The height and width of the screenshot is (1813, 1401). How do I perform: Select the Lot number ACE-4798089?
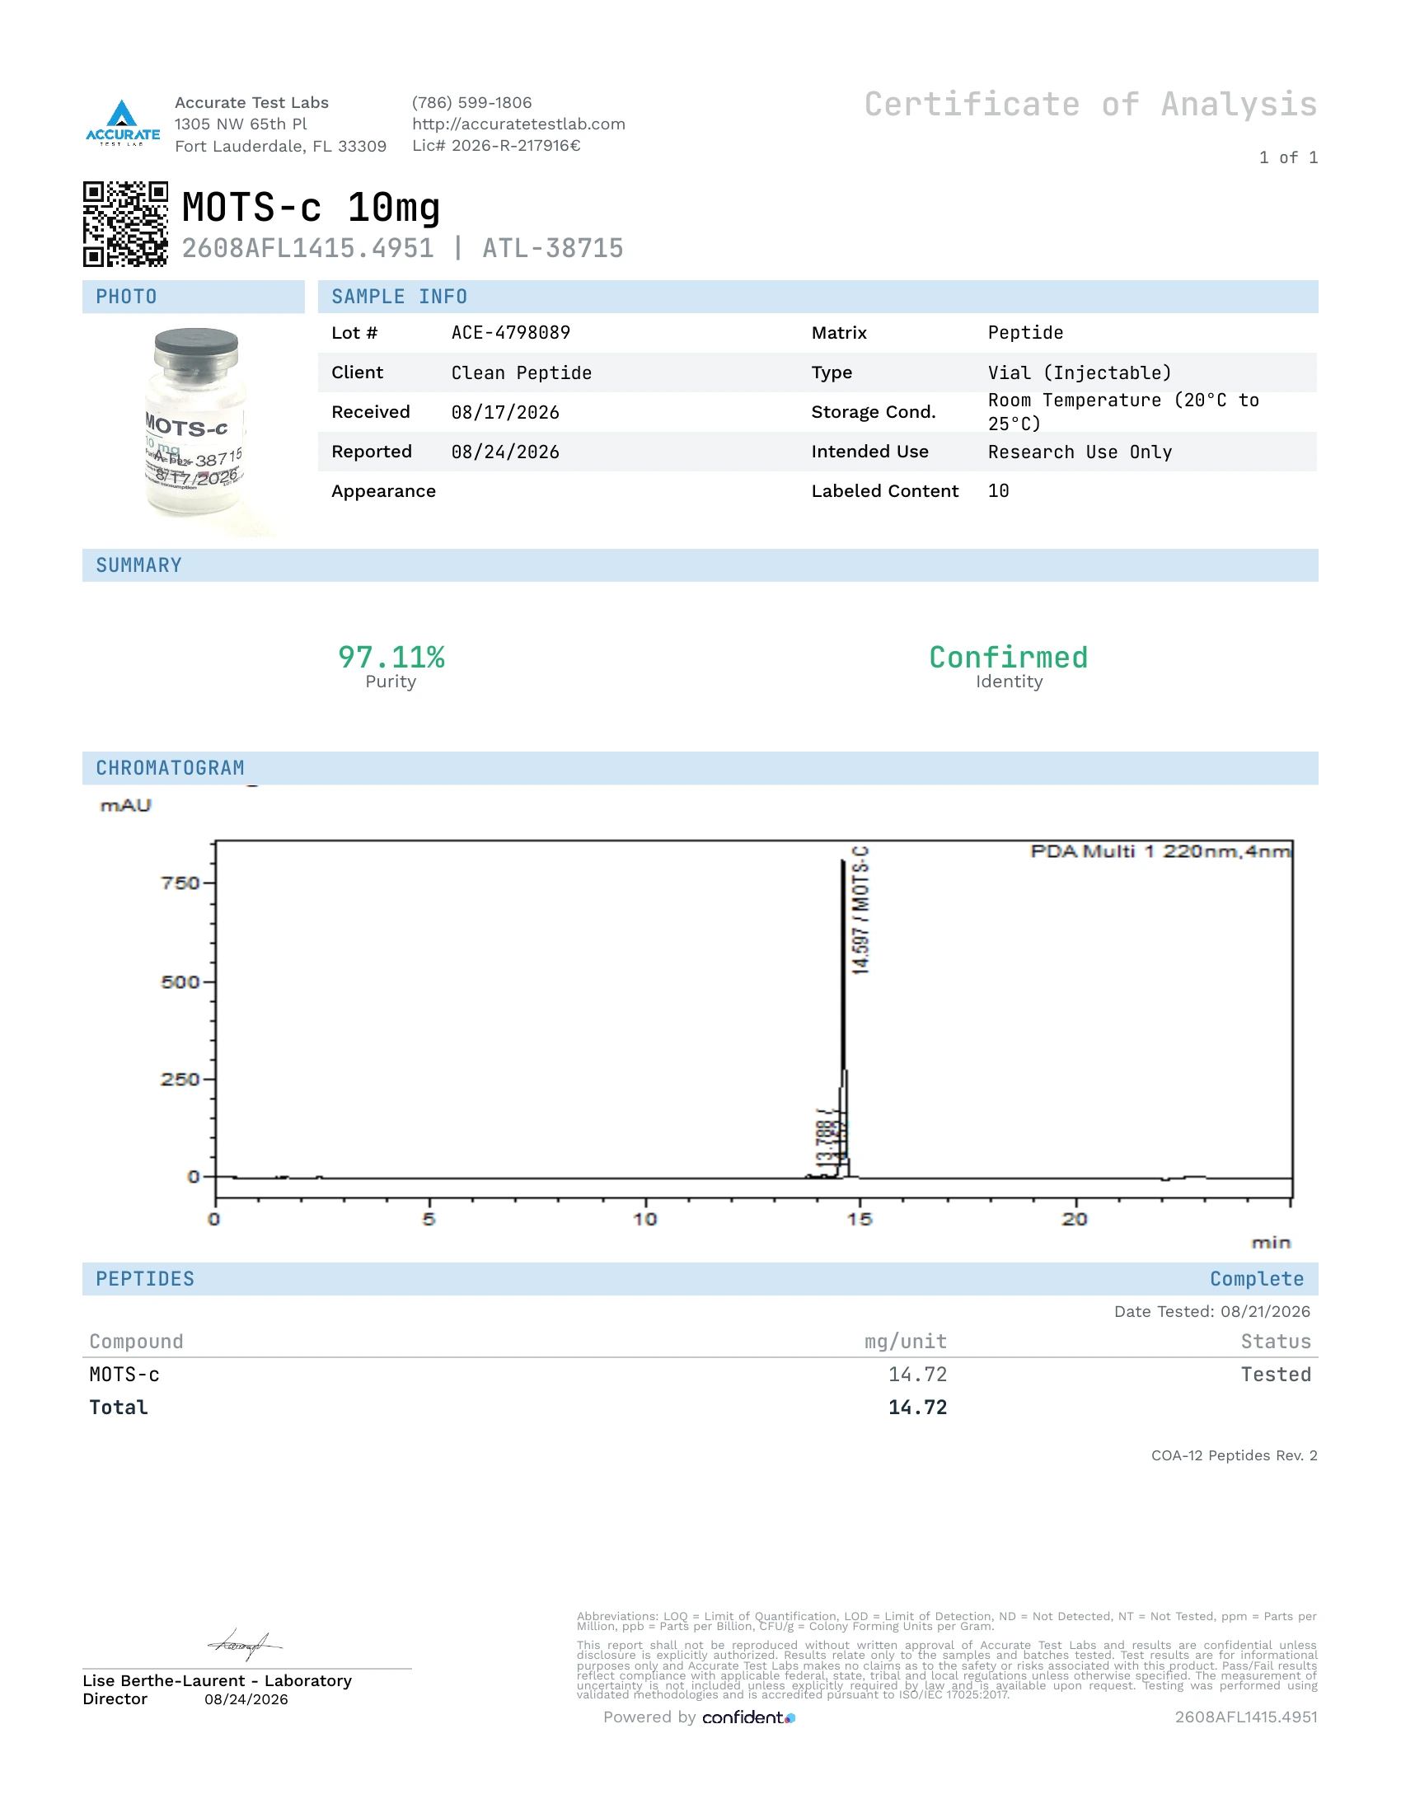[x=510, y=333]
